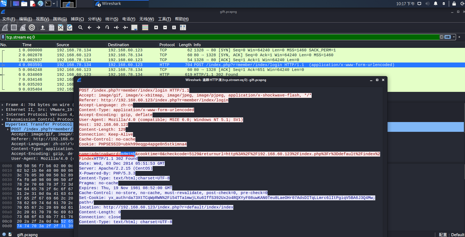465x237 pixels.
Task: Start a new packet capture with the shark fin icon
Action: click(5, 27)
